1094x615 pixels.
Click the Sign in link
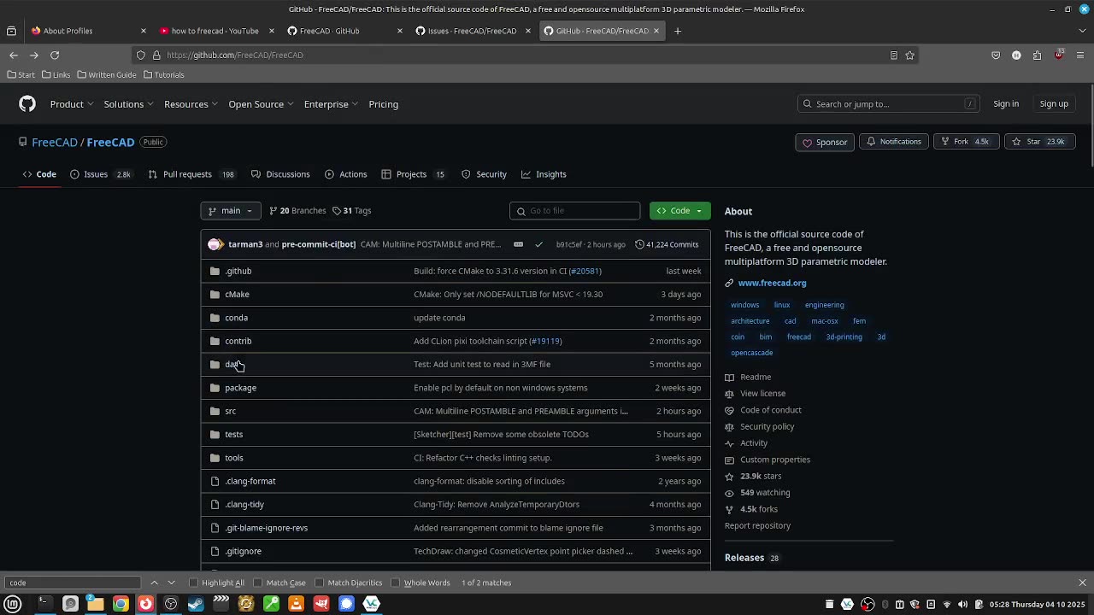(x=1006, y=104)
